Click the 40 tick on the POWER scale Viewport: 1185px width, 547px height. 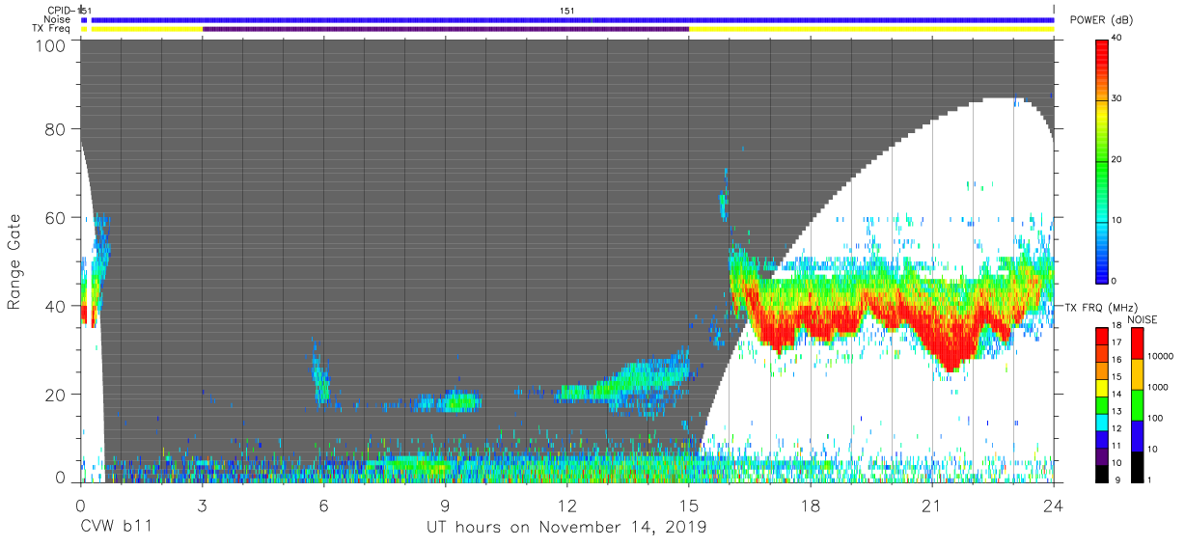click(x=1116, y=39)
